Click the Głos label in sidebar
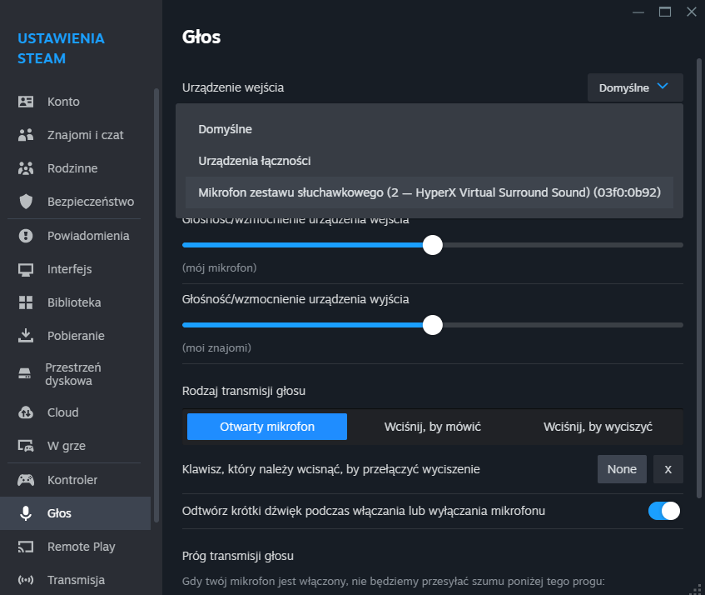The width and height of the screenshot is (705, 595). [59, 513]
